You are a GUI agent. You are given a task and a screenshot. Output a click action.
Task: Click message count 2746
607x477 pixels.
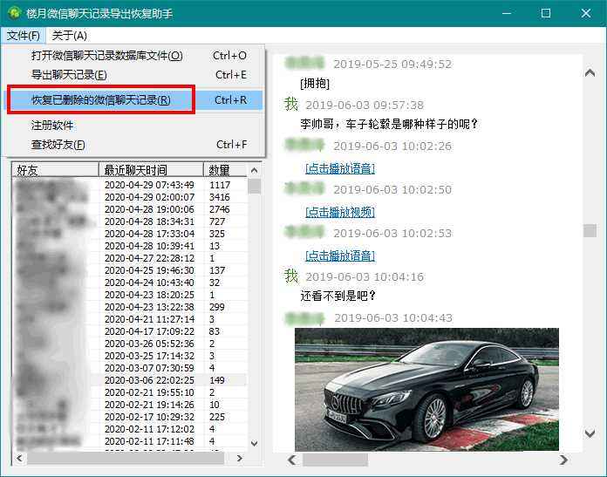220,209
